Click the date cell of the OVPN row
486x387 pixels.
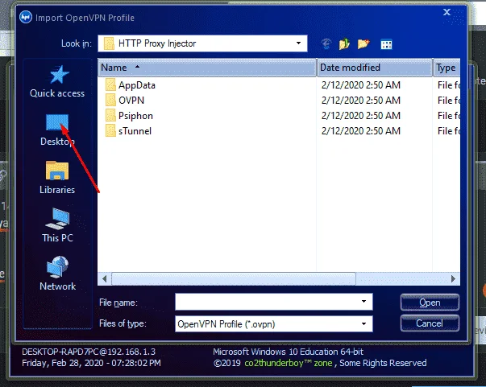(361, 101)
